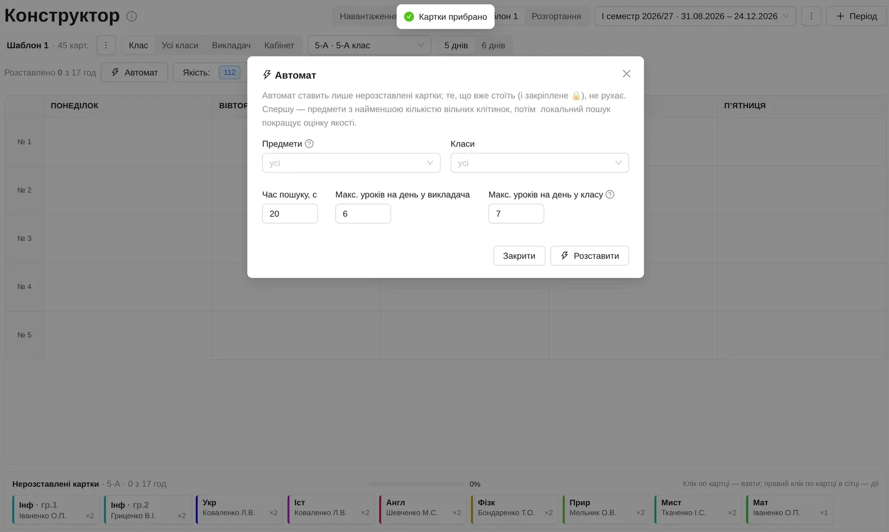Pick the Англ Шевченко card
This screenshot has width=889, height=532.
click(423, 509)
